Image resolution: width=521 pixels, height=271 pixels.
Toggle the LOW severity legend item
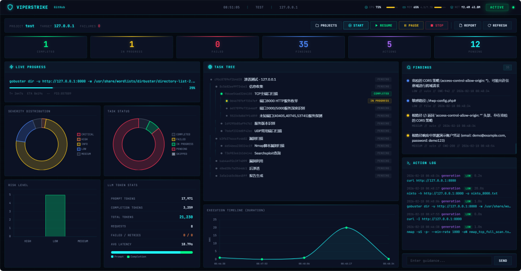tap(82, 149)
